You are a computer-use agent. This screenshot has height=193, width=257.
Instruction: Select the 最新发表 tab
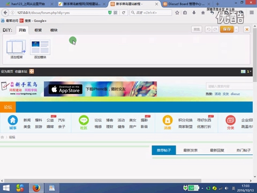[x=191, y=150]
